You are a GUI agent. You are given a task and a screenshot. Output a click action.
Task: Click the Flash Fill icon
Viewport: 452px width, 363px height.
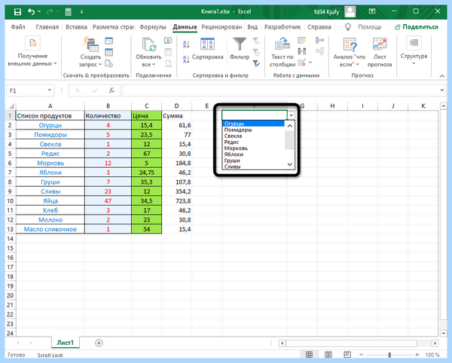pyautogui.click(x=301, y=41)
